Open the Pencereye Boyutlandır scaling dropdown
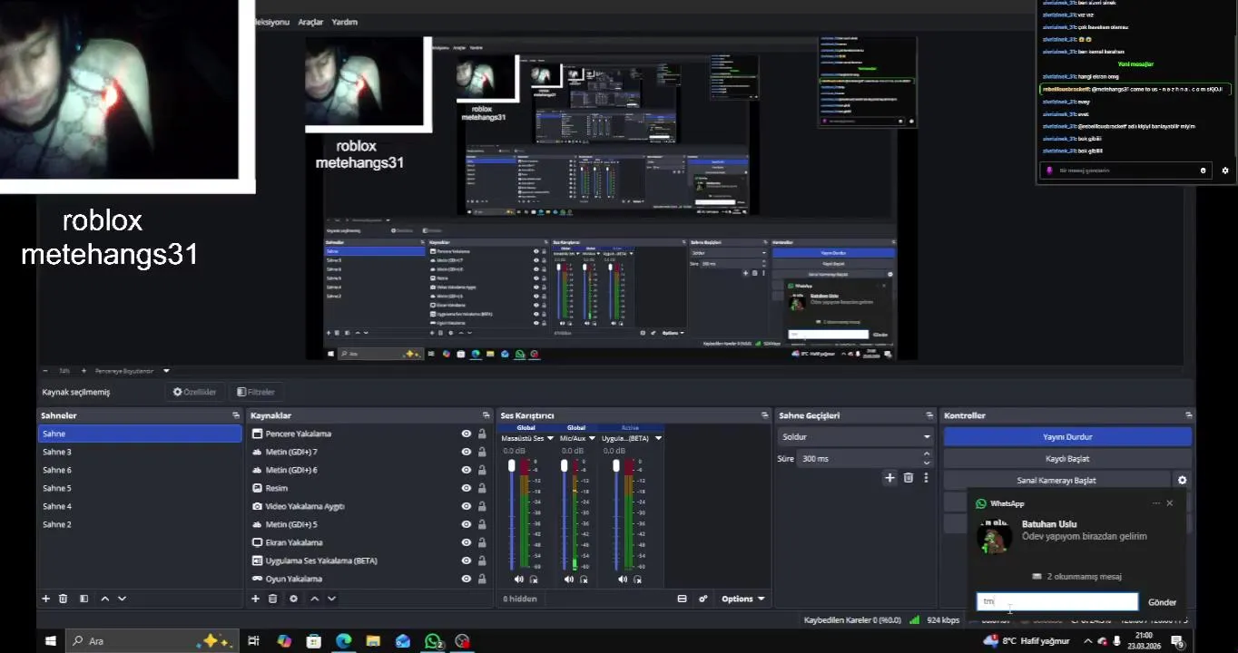The image size is (1238, 653). pyautogui.click(x=132, y=371)
